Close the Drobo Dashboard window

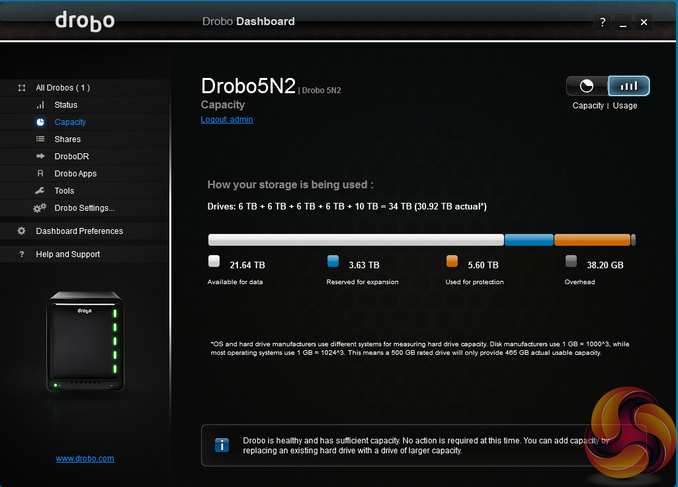point(644,22)
